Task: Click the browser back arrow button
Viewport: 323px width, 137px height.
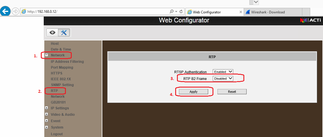Action: [x=5, y=12]
